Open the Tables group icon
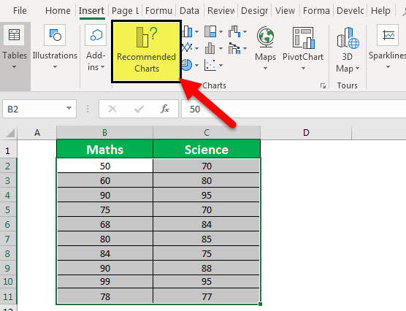The width and height of the screenshot is (406, 311). 14,35
